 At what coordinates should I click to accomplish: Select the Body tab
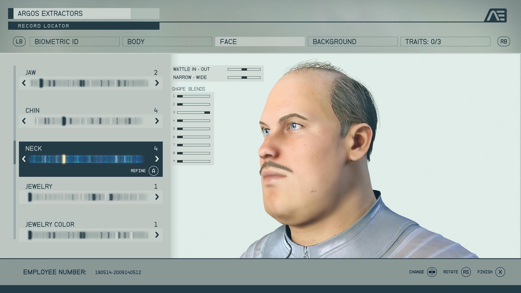pos(167,41)
